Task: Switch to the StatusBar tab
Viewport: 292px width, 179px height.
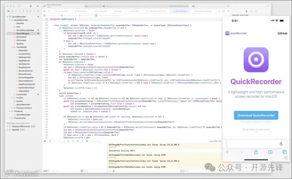Action: (134, 11)
